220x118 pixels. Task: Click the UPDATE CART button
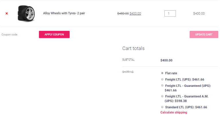(204, 35)
